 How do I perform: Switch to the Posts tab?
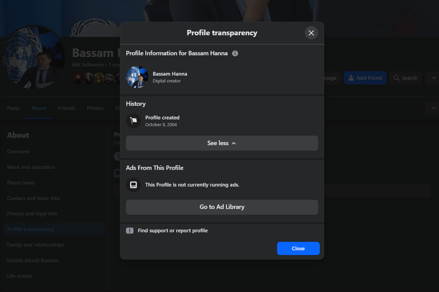pos(13,108)
